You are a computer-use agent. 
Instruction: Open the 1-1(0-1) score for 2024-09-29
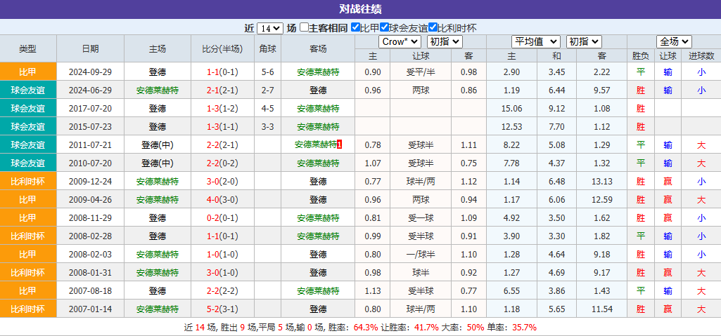(222, 72)
